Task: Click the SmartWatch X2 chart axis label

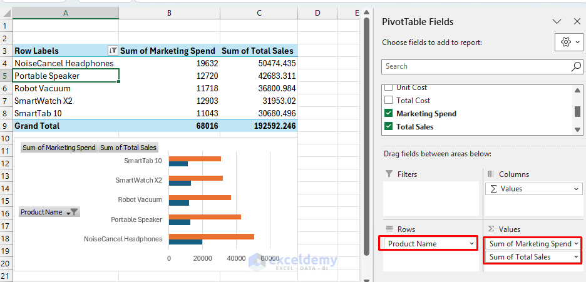Action: point(138,180)
